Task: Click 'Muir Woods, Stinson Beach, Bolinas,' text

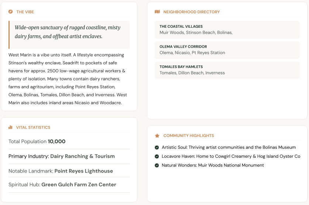Action: point(196,33)
